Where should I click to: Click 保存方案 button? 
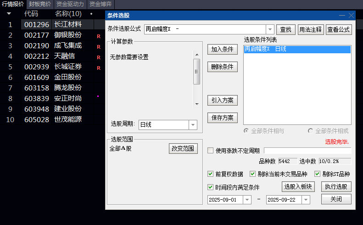tap(223, 118)
